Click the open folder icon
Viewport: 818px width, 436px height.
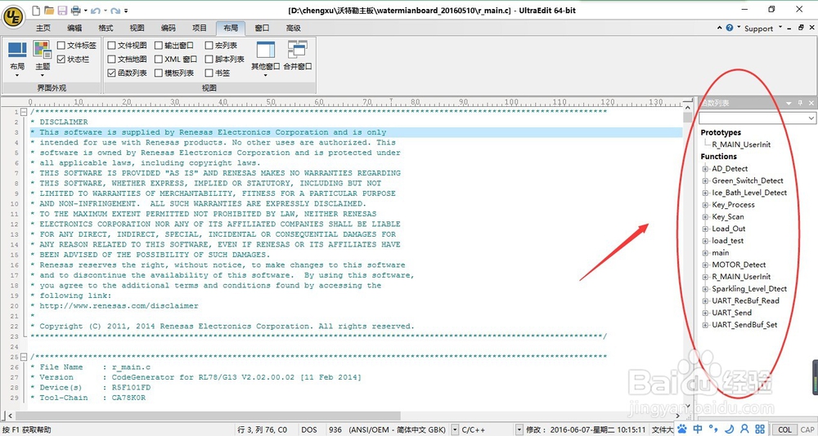[x=49, y=10]
